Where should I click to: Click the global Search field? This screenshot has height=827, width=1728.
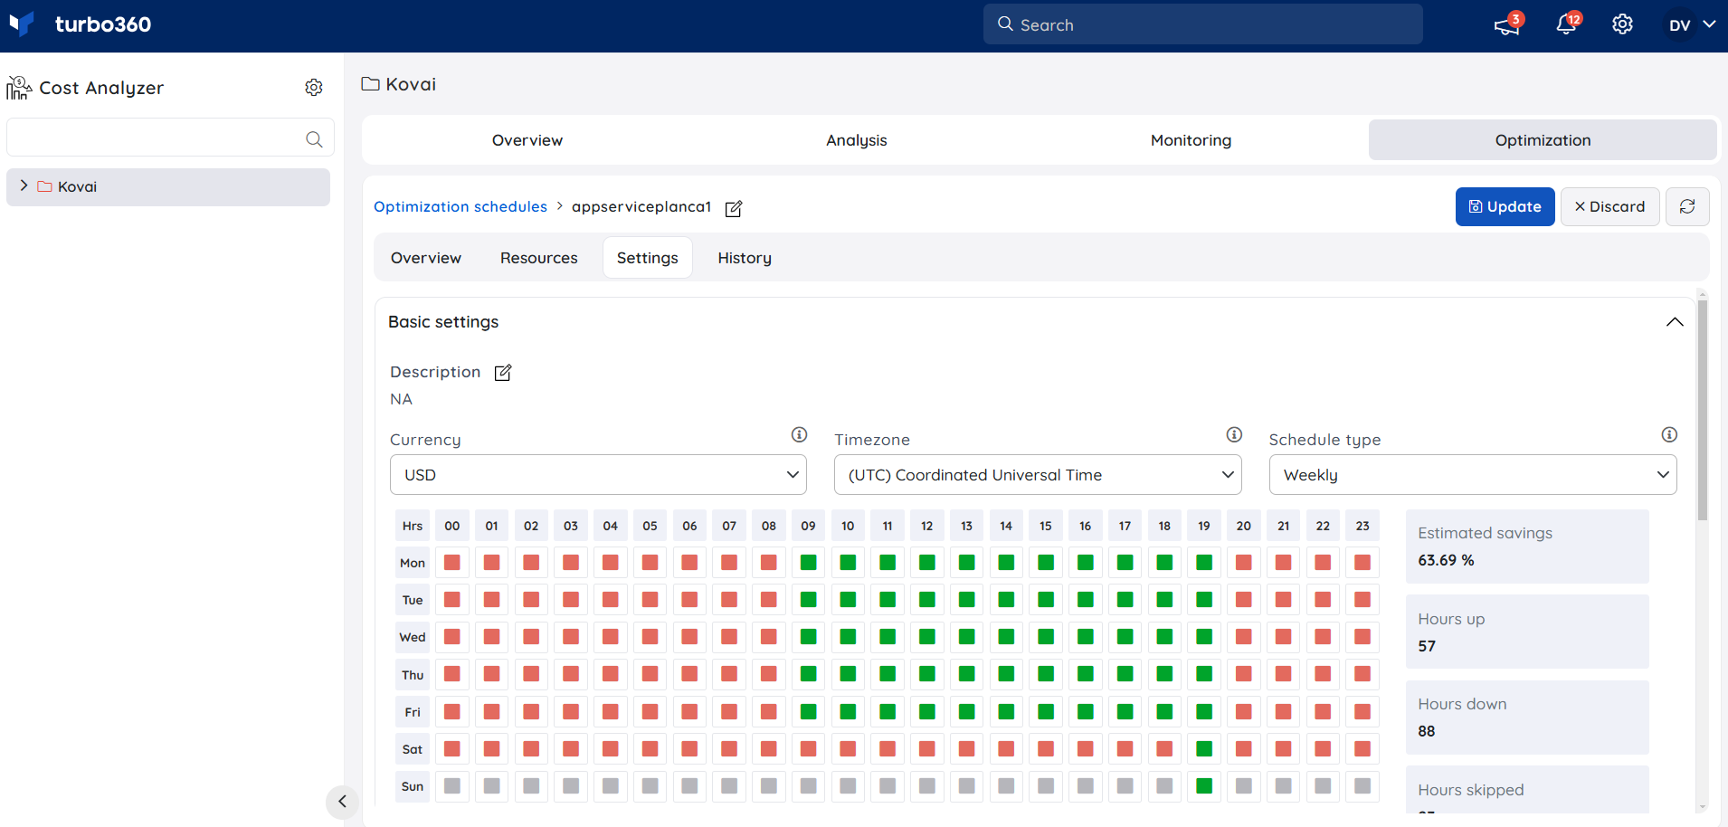[1202, 24]
